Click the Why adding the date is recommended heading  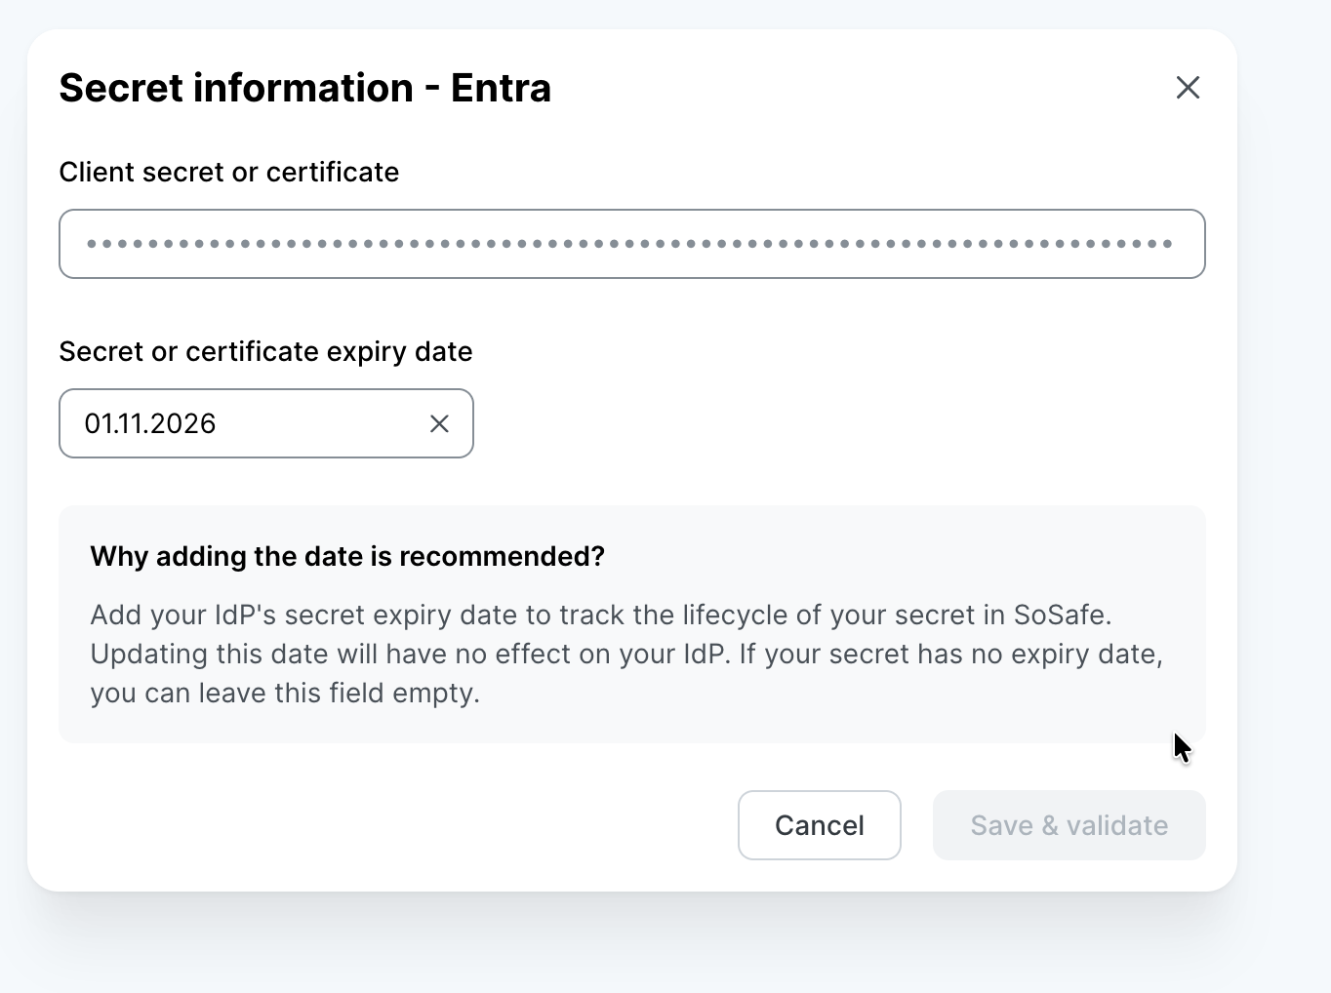point(347,556)
